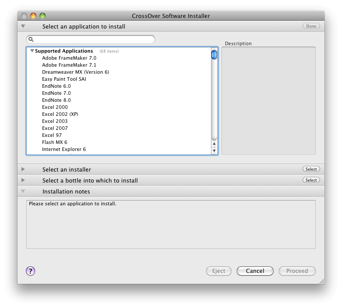Click the Select an installer header text
342x308 pixels.
67,169
